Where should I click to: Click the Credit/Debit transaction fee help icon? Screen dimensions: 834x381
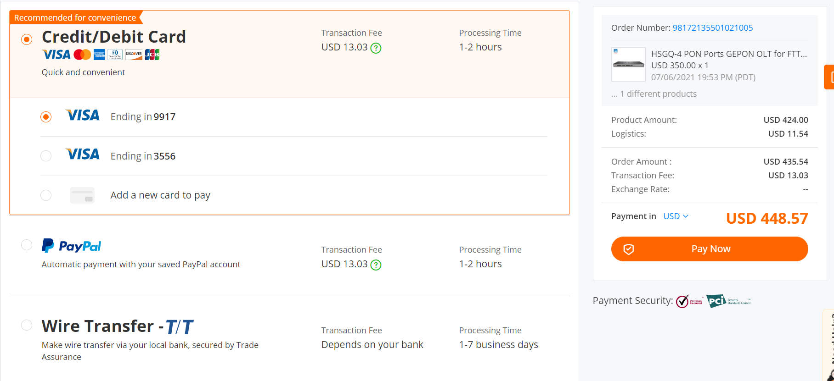click(376, 48)
